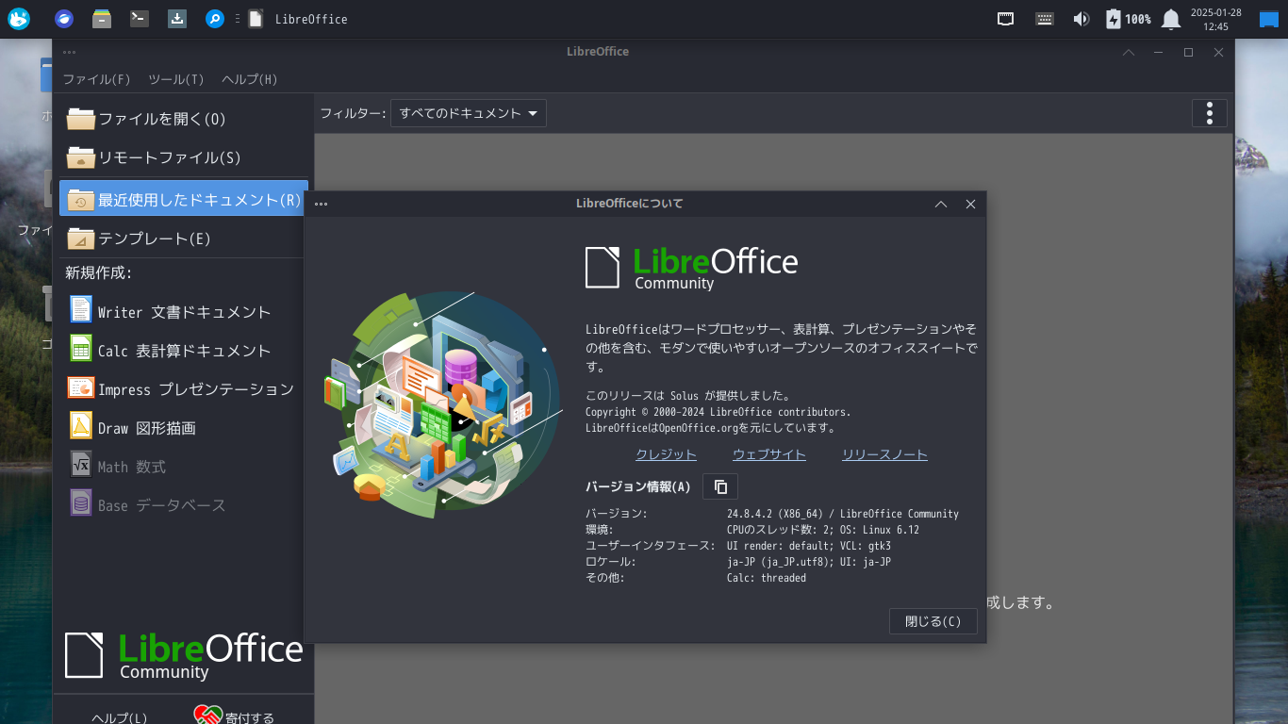Open the filter dropdown for document types

pos(469,113)
